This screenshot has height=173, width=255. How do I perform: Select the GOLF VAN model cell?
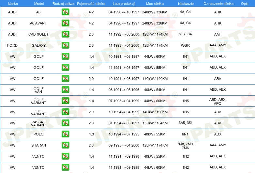38,90
